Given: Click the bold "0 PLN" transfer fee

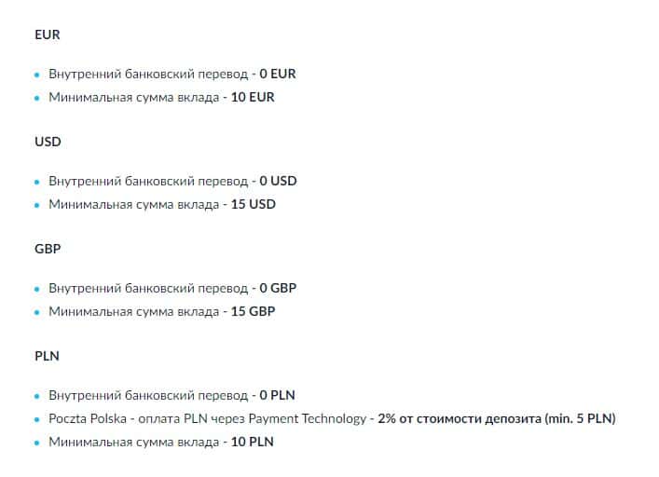Looking at the screenshot, I should [x=277, y=395].
